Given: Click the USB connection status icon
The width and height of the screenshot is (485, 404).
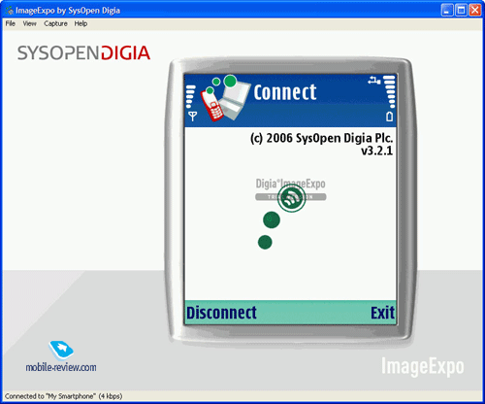Looking at the screenshot, I should (374, 81).
